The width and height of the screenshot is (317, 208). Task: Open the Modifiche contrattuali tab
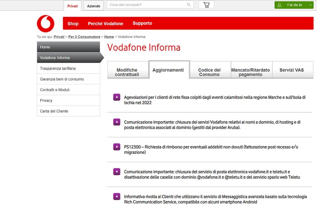[x=128, y=70]
